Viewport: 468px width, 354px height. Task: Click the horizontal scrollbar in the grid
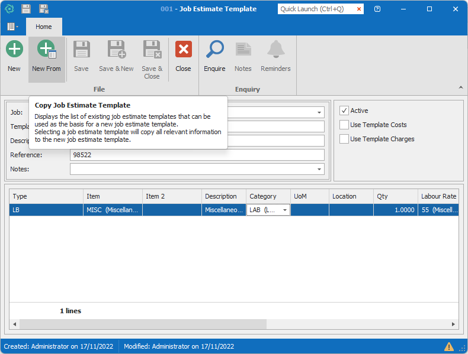coord(142,324)
